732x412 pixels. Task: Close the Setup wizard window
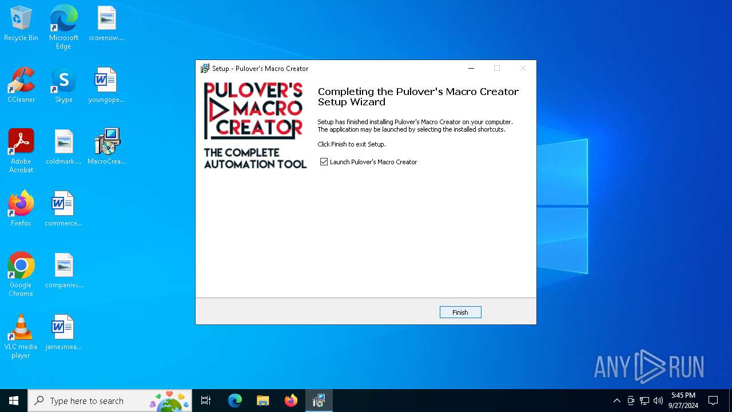(x=523, y=68)
